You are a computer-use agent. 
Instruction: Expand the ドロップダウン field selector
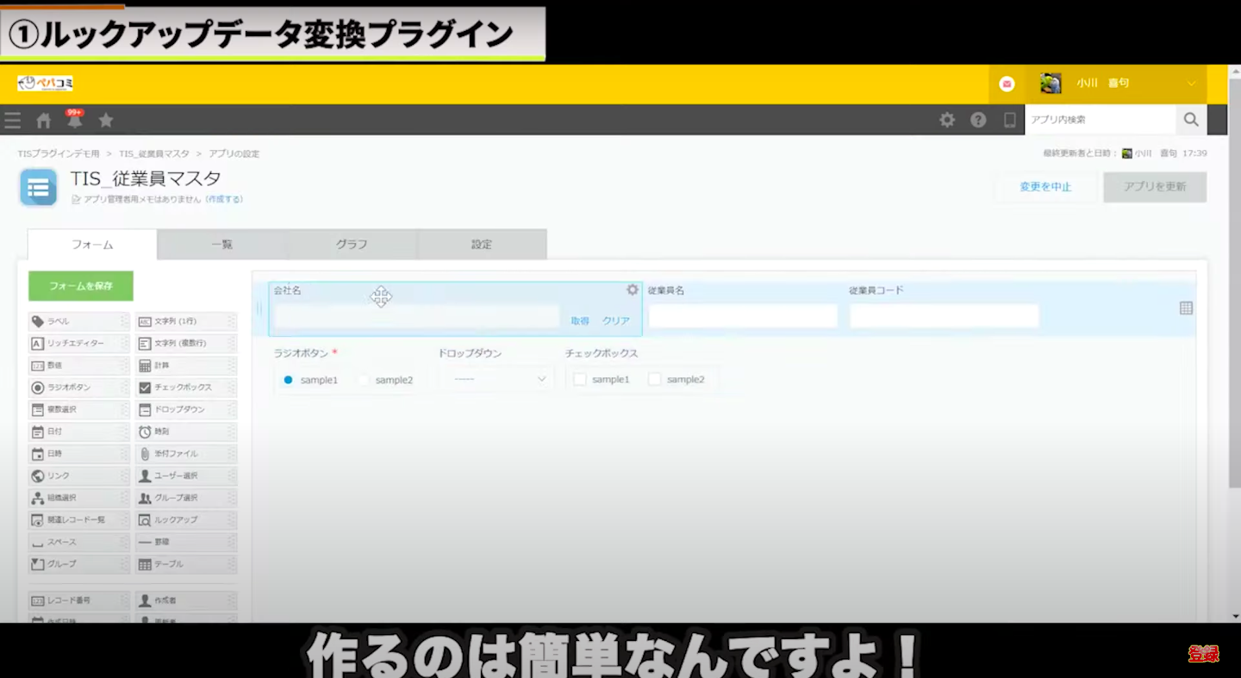click(x=500, y=379)
